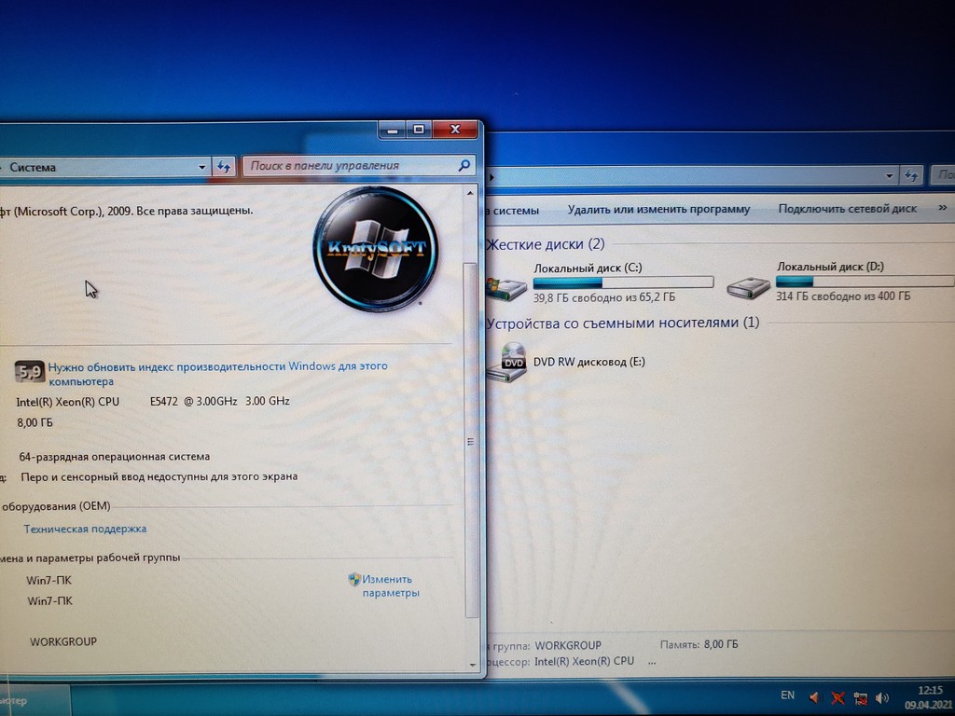955x716 pixels.
Task: Click the search magnifier in Поиск field
Action: (x=464, y=165)
